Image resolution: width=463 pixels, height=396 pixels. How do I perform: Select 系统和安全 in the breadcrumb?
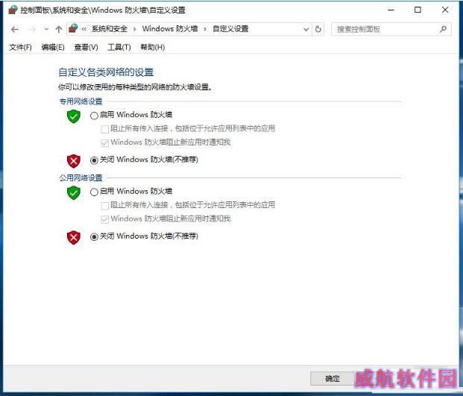tap(110, 29)
